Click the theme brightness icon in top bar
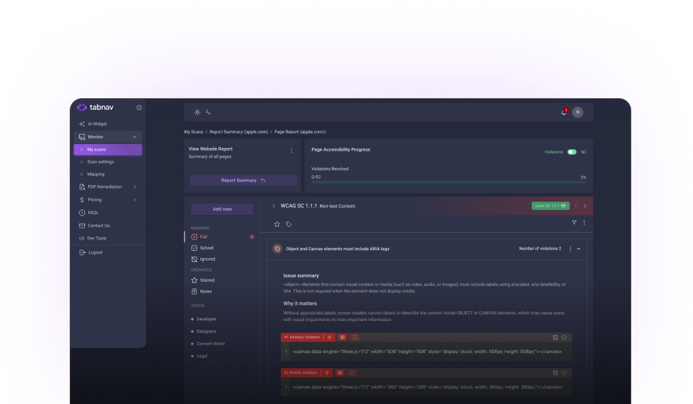The width and height of the screenshot is (693, 404). tap(196, 111)
